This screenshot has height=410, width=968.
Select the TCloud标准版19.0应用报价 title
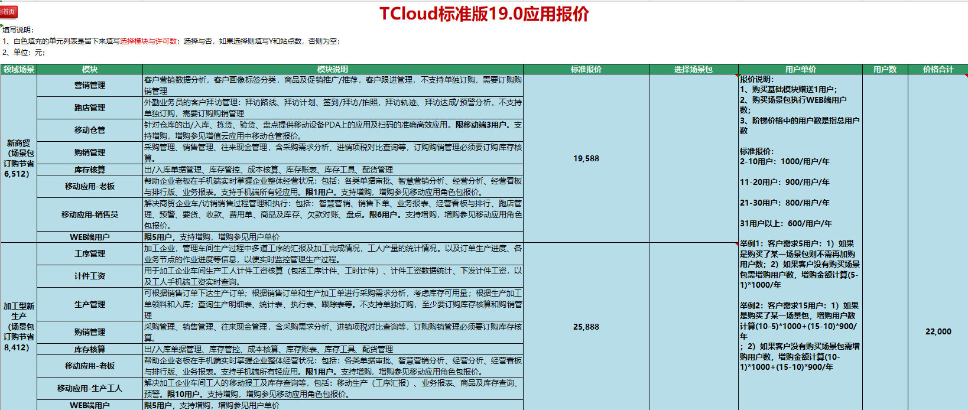pos(484,14)
